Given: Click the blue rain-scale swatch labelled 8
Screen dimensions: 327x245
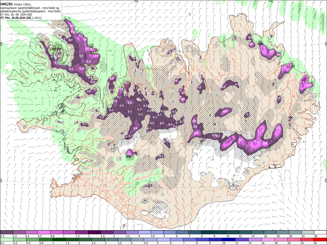Looking at the screenshot, I should coord(202,239).
